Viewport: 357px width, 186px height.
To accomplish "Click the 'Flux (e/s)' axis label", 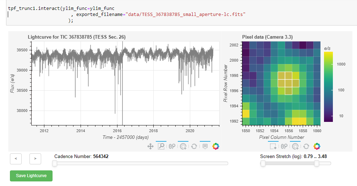I will click(12, 83).
